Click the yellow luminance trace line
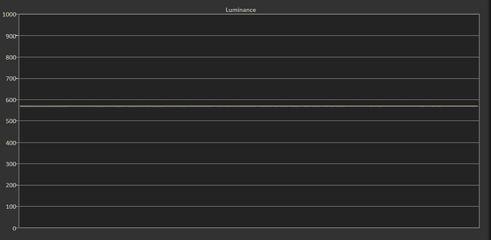The width and height of the screenshot is (491, 240). (249, 106)
